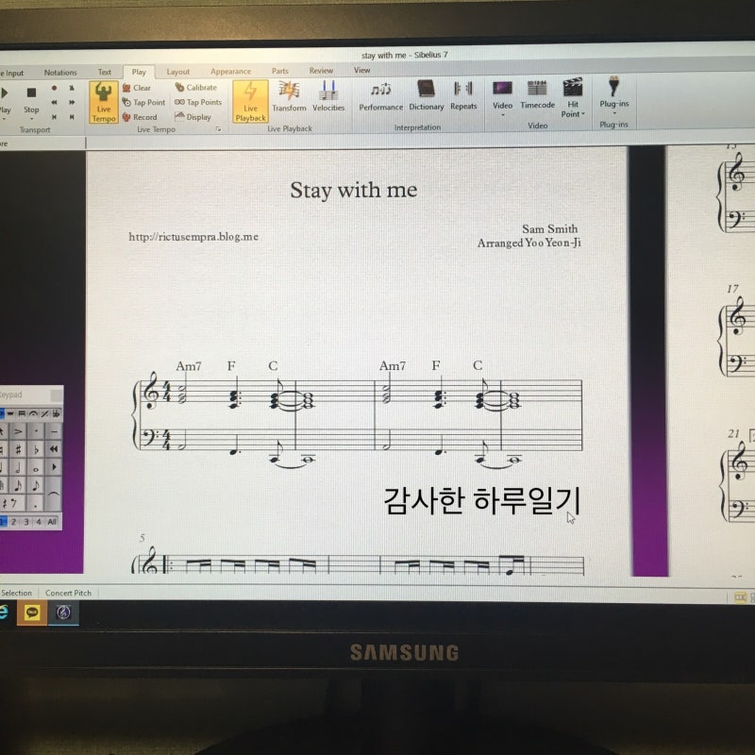Click Tap Points in Live Tempo
Screen dimensions: 755x755
coord(198,102)
